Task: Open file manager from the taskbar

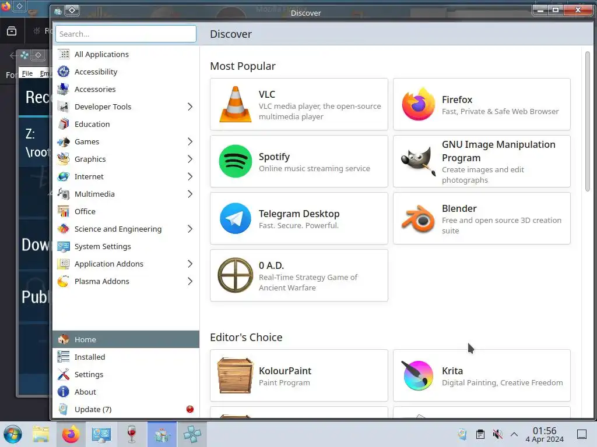Action: (x=41, y=434)
